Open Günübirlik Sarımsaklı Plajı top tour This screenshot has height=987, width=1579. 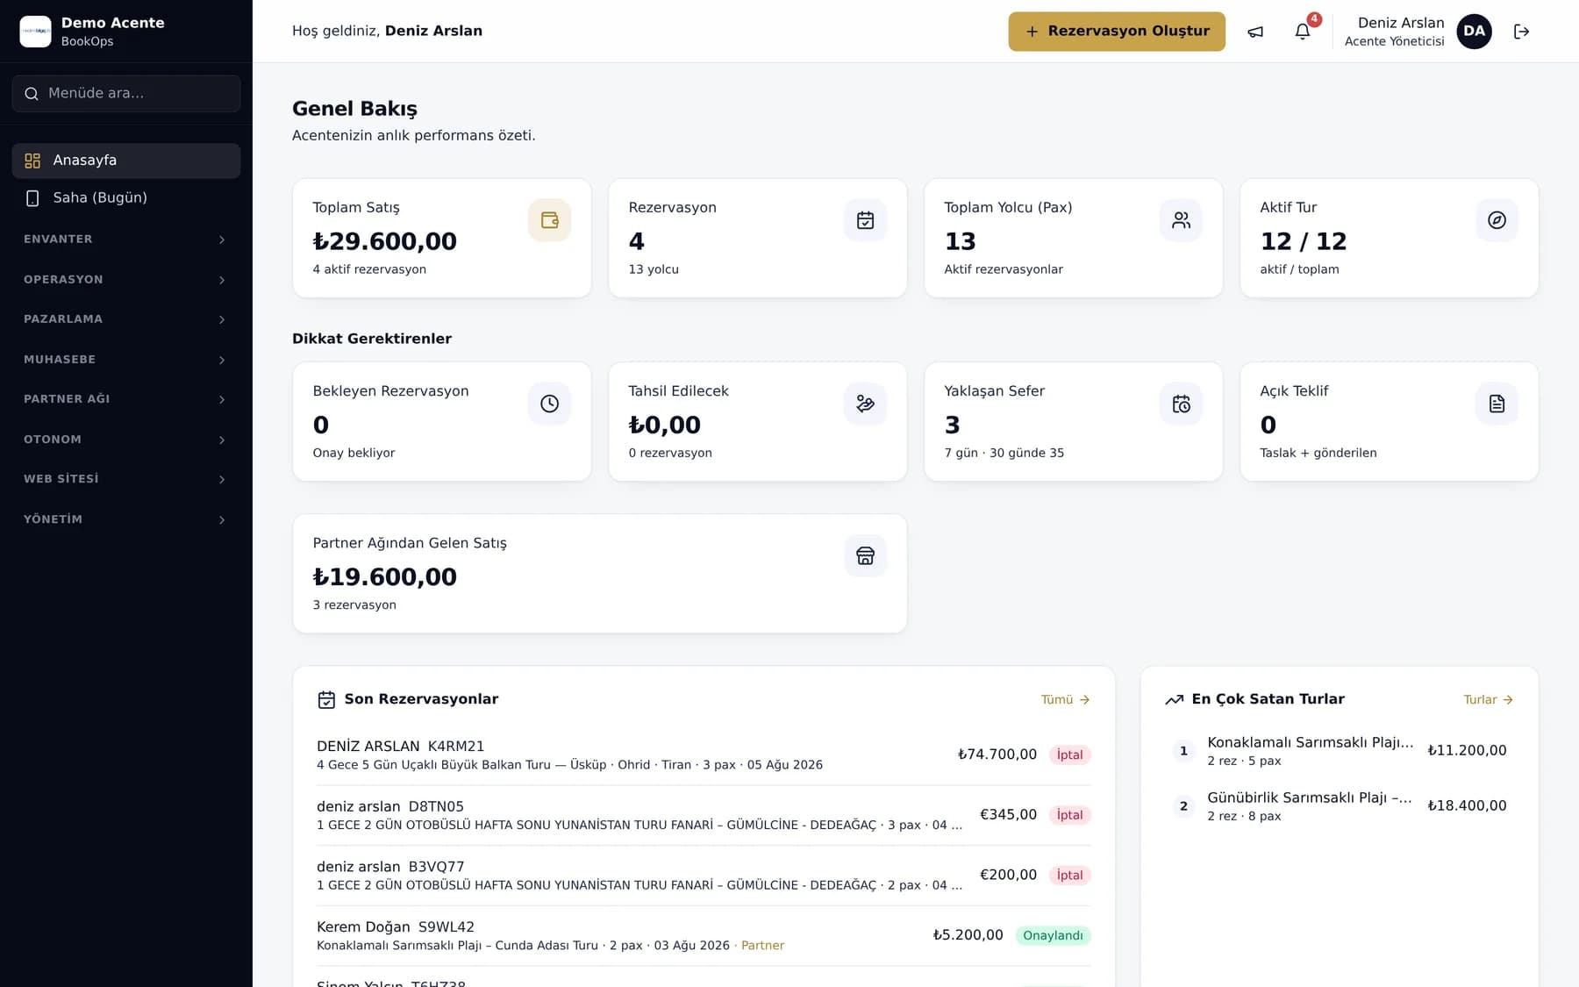(1340, 805)
